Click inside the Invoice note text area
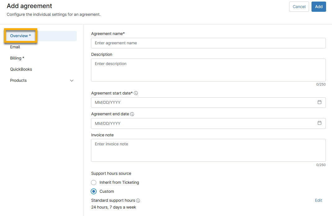 pos(208,150)
